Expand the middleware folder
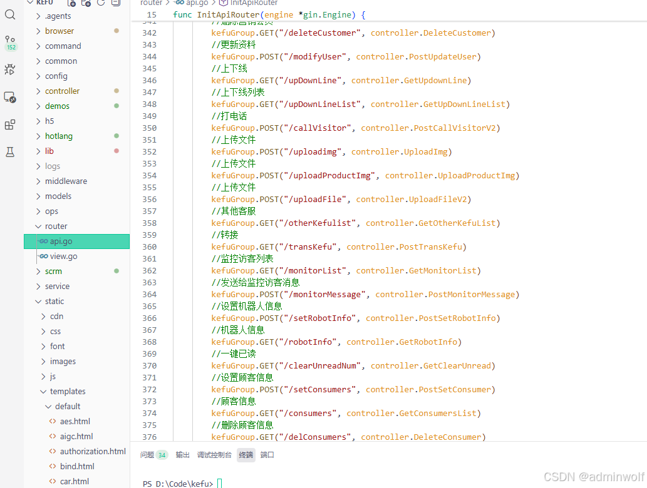Viewport: 647px width, 488px height. [38, 181]
